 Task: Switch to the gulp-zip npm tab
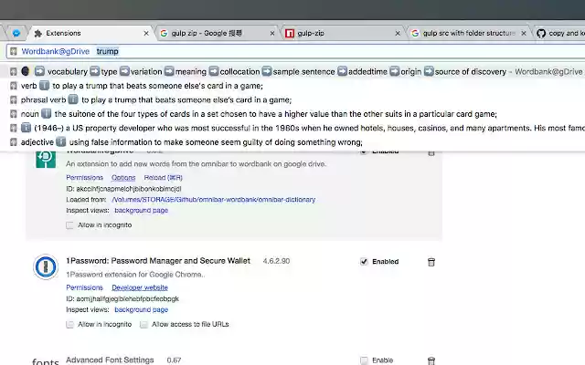click(344, 33)
